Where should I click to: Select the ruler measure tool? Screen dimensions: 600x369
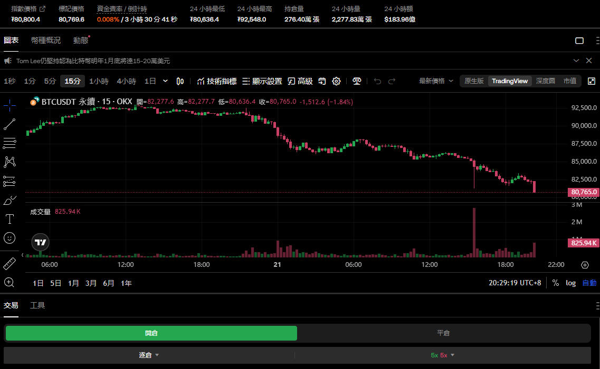click(x=9, y=263)
